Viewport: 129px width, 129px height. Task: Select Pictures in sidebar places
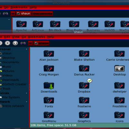pyautogui.click(x=7, y=71)
